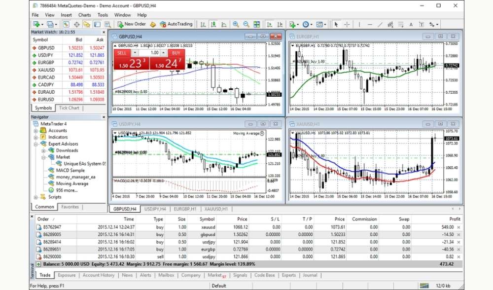Select the Equidistant Channel tool
493x290 pixels.
tap(390, 24)
